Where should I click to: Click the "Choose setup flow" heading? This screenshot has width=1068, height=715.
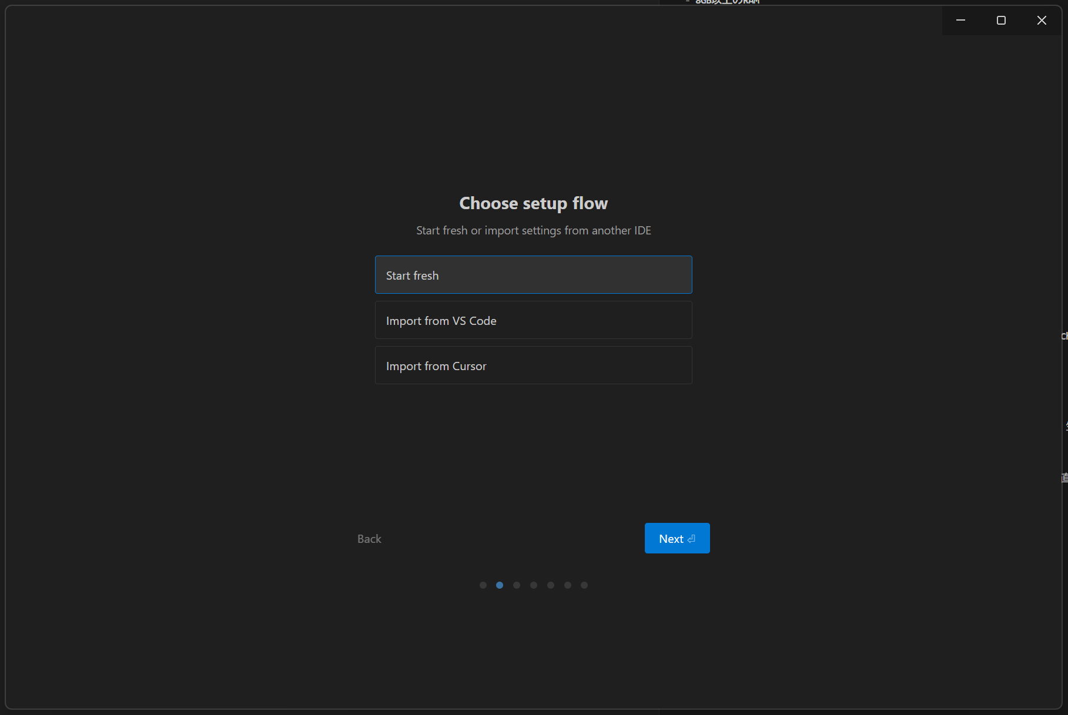(x=533, y=203)
